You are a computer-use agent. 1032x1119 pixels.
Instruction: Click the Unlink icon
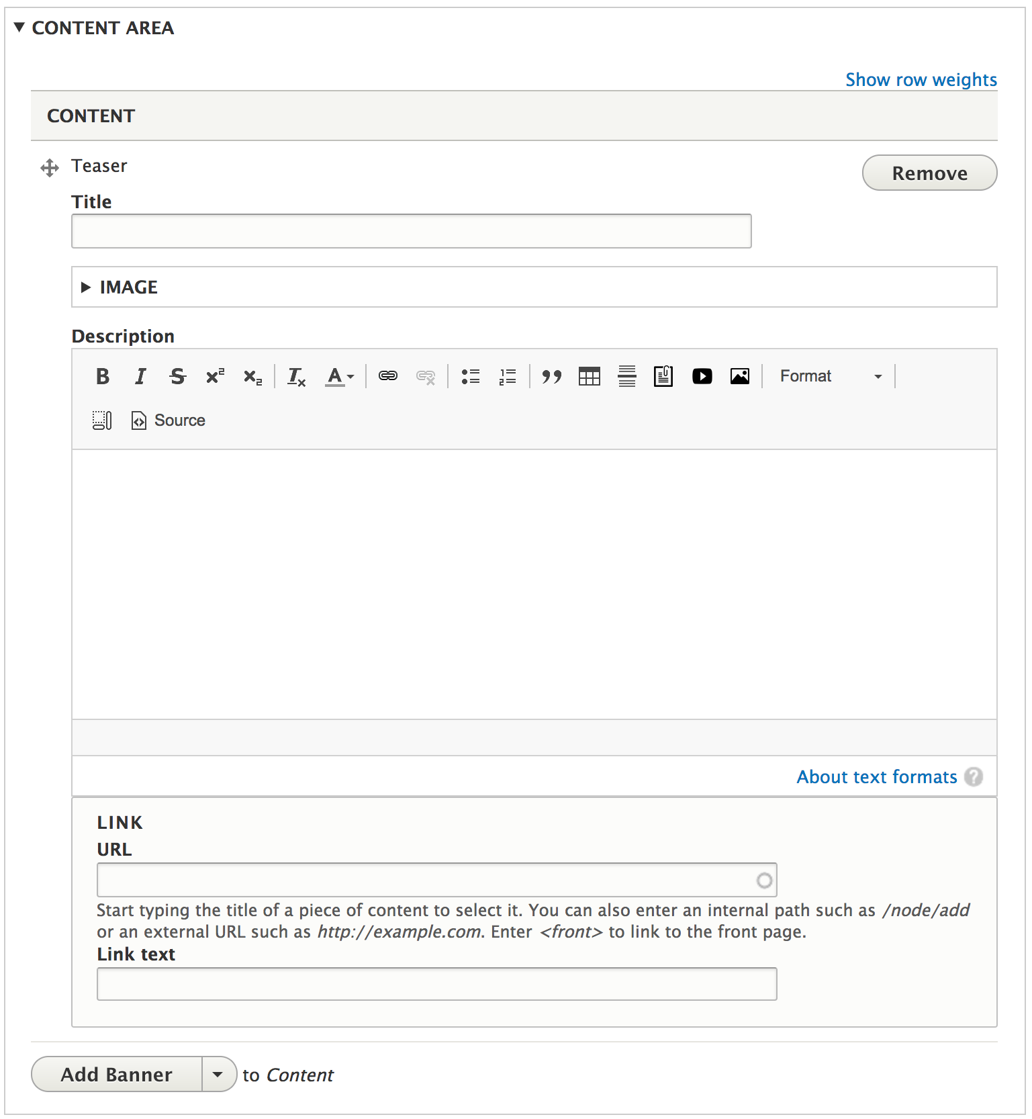point(426,376)
